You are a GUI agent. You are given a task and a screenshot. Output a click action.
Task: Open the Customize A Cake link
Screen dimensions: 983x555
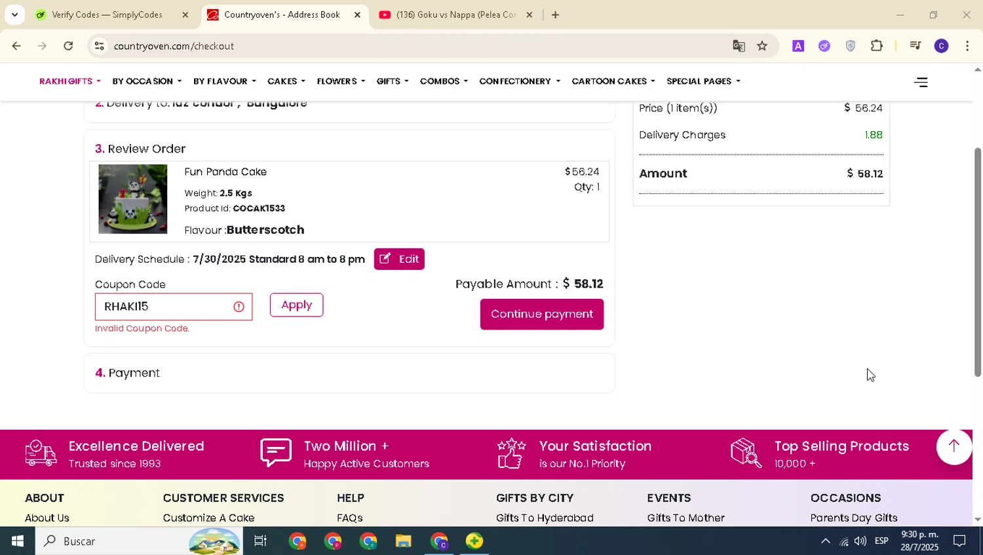tap(208, 518)
